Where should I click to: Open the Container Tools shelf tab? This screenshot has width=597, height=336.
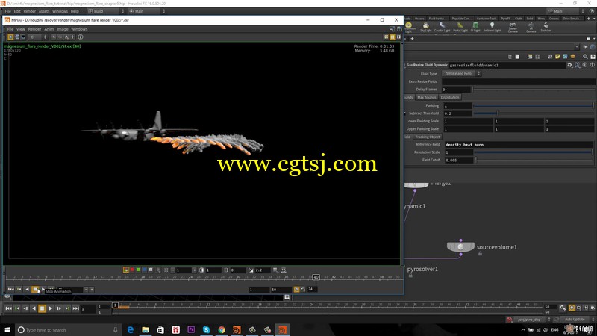[x=487, y=18]
